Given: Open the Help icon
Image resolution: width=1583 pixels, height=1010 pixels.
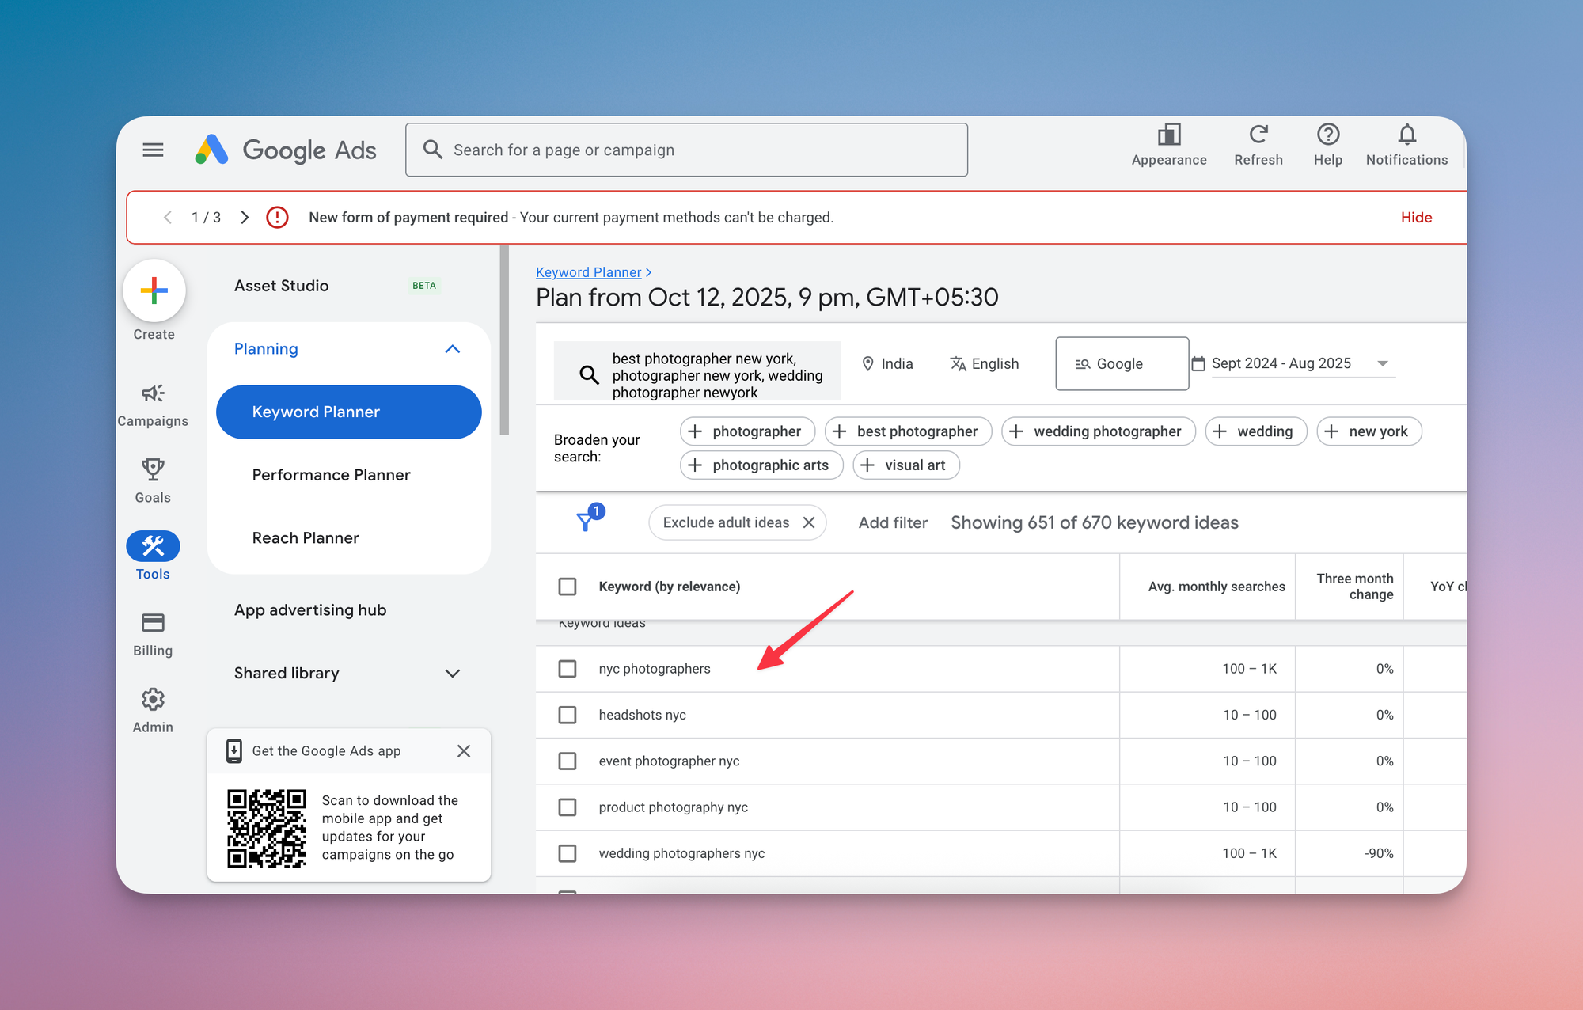Looking at the screenshot, I should click(1327, 135).
